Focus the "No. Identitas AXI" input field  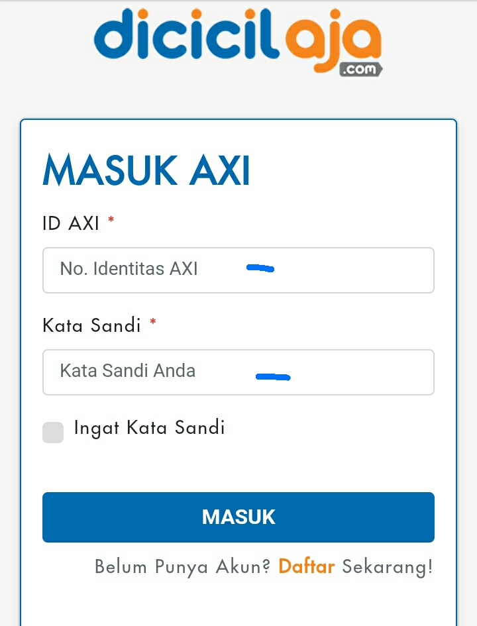(x=238, y=270)
